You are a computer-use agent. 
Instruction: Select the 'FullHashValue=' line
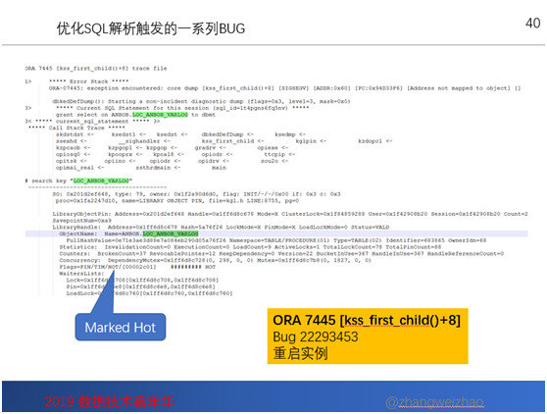pos(276,240)
